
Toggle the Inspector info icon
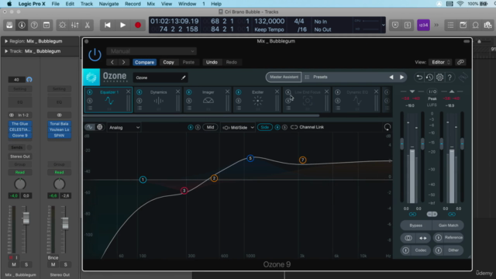coord(22,25)
